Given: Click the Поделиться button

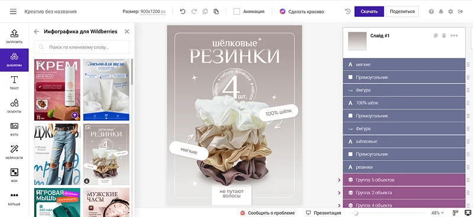Looking at the screenshot, I should coord(402,11).
